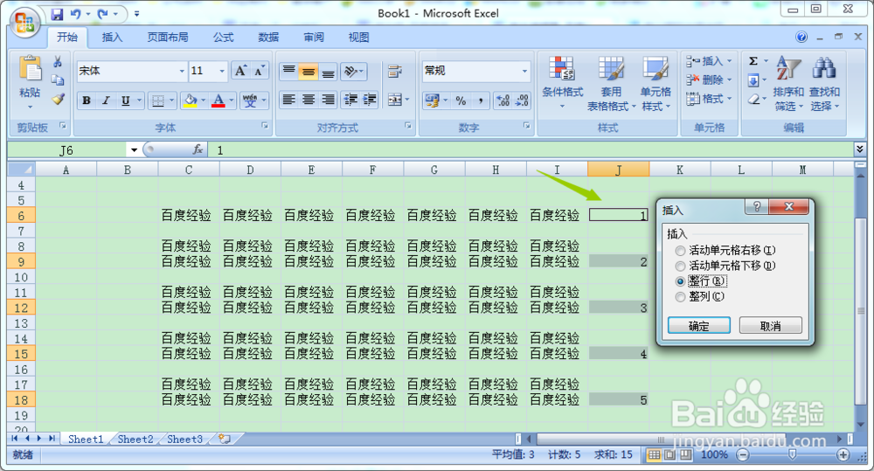Switch to Sheet2 tab
Image resolution: width=874 pixels, height=471 pixels.
pyautogui.click(x=135, y=440)
